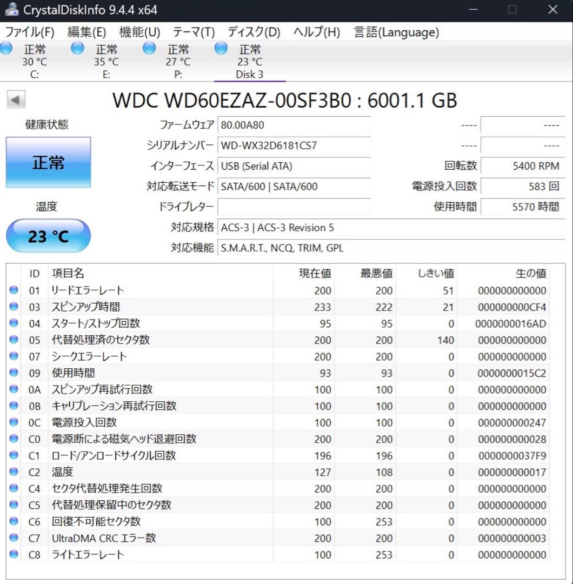Click the status icon for row C8 ライトエラーレート
The image size is (573, 584).
pyautogui.click(x=14, y=554)
